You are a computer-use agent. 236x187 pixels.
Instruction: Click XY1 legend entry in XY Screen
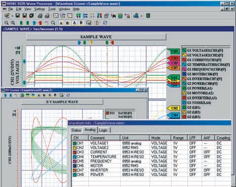coord(119,115)
